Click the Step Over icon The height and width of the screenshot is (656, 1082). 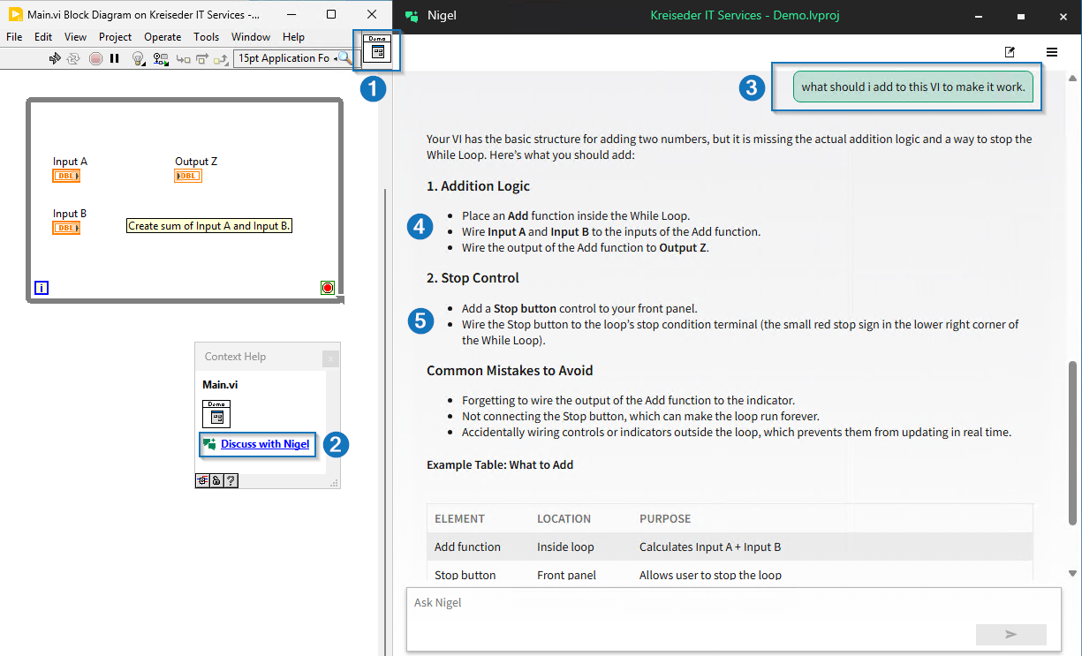point(202,58)
